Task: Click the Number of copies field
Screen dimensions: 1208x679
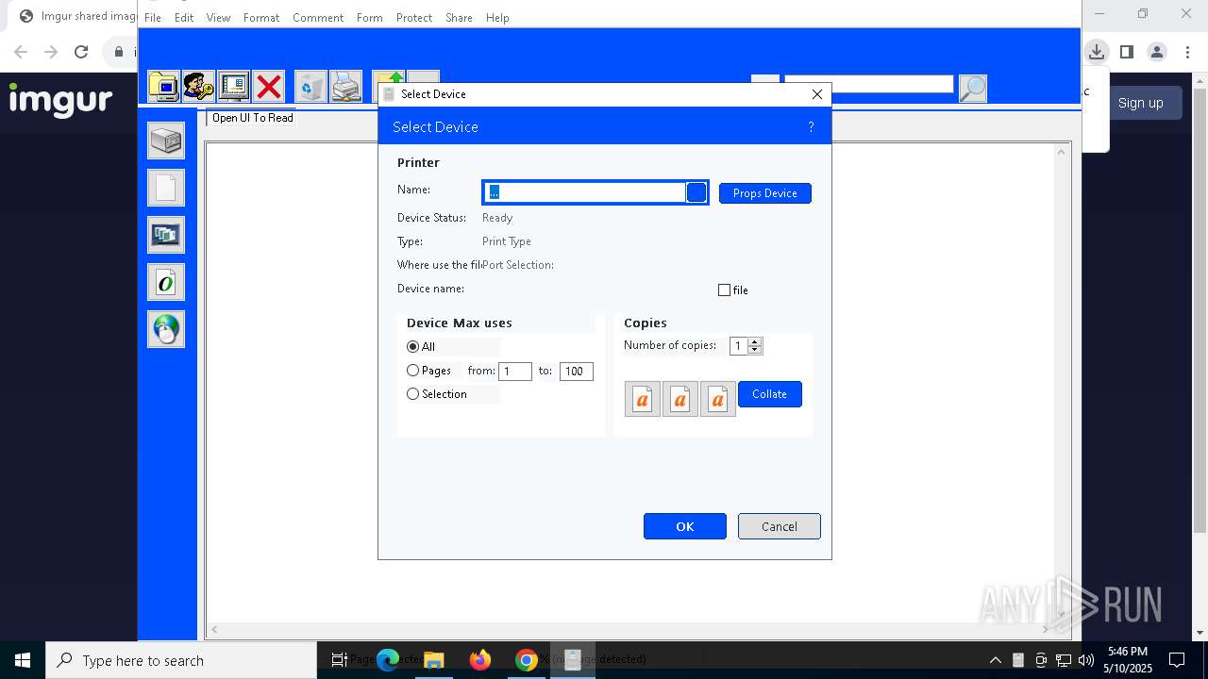Action: [739, 346]
